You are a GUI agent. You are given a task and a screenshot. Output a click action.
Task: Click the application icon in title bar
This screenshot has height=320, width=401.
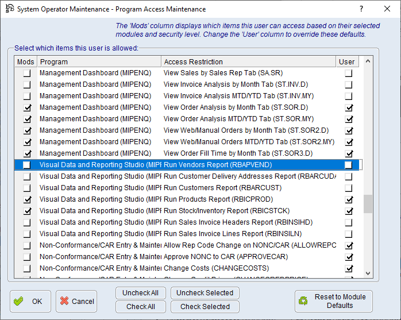pyautogui.click(x=10, y=9)
